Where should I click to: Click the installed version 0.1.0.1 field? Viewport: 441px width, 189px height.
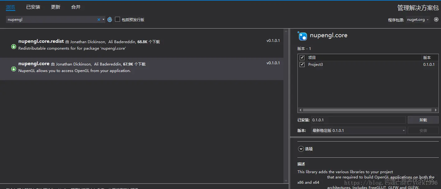pos(359,120)
